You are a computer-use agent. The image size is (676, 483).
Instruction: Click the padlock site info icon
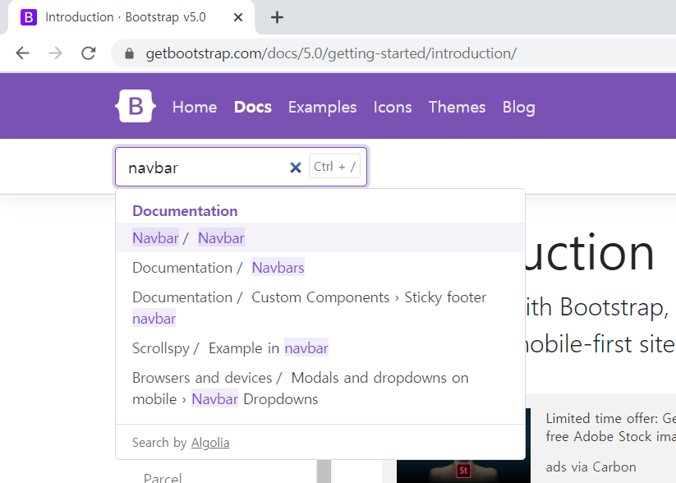click(x=129, y=53)
